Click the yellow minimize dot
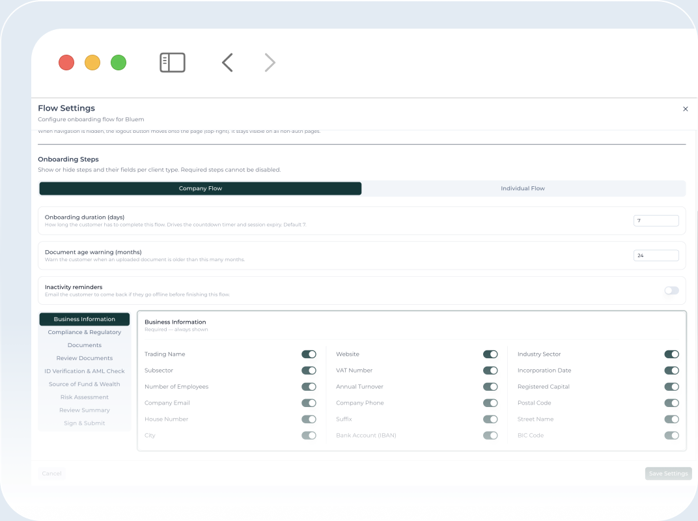Viewport: 698px width, 521px height. click(92, 63)
